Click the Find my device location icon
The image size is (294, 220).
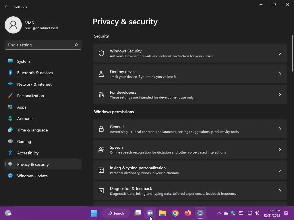(x=101, y=74)
